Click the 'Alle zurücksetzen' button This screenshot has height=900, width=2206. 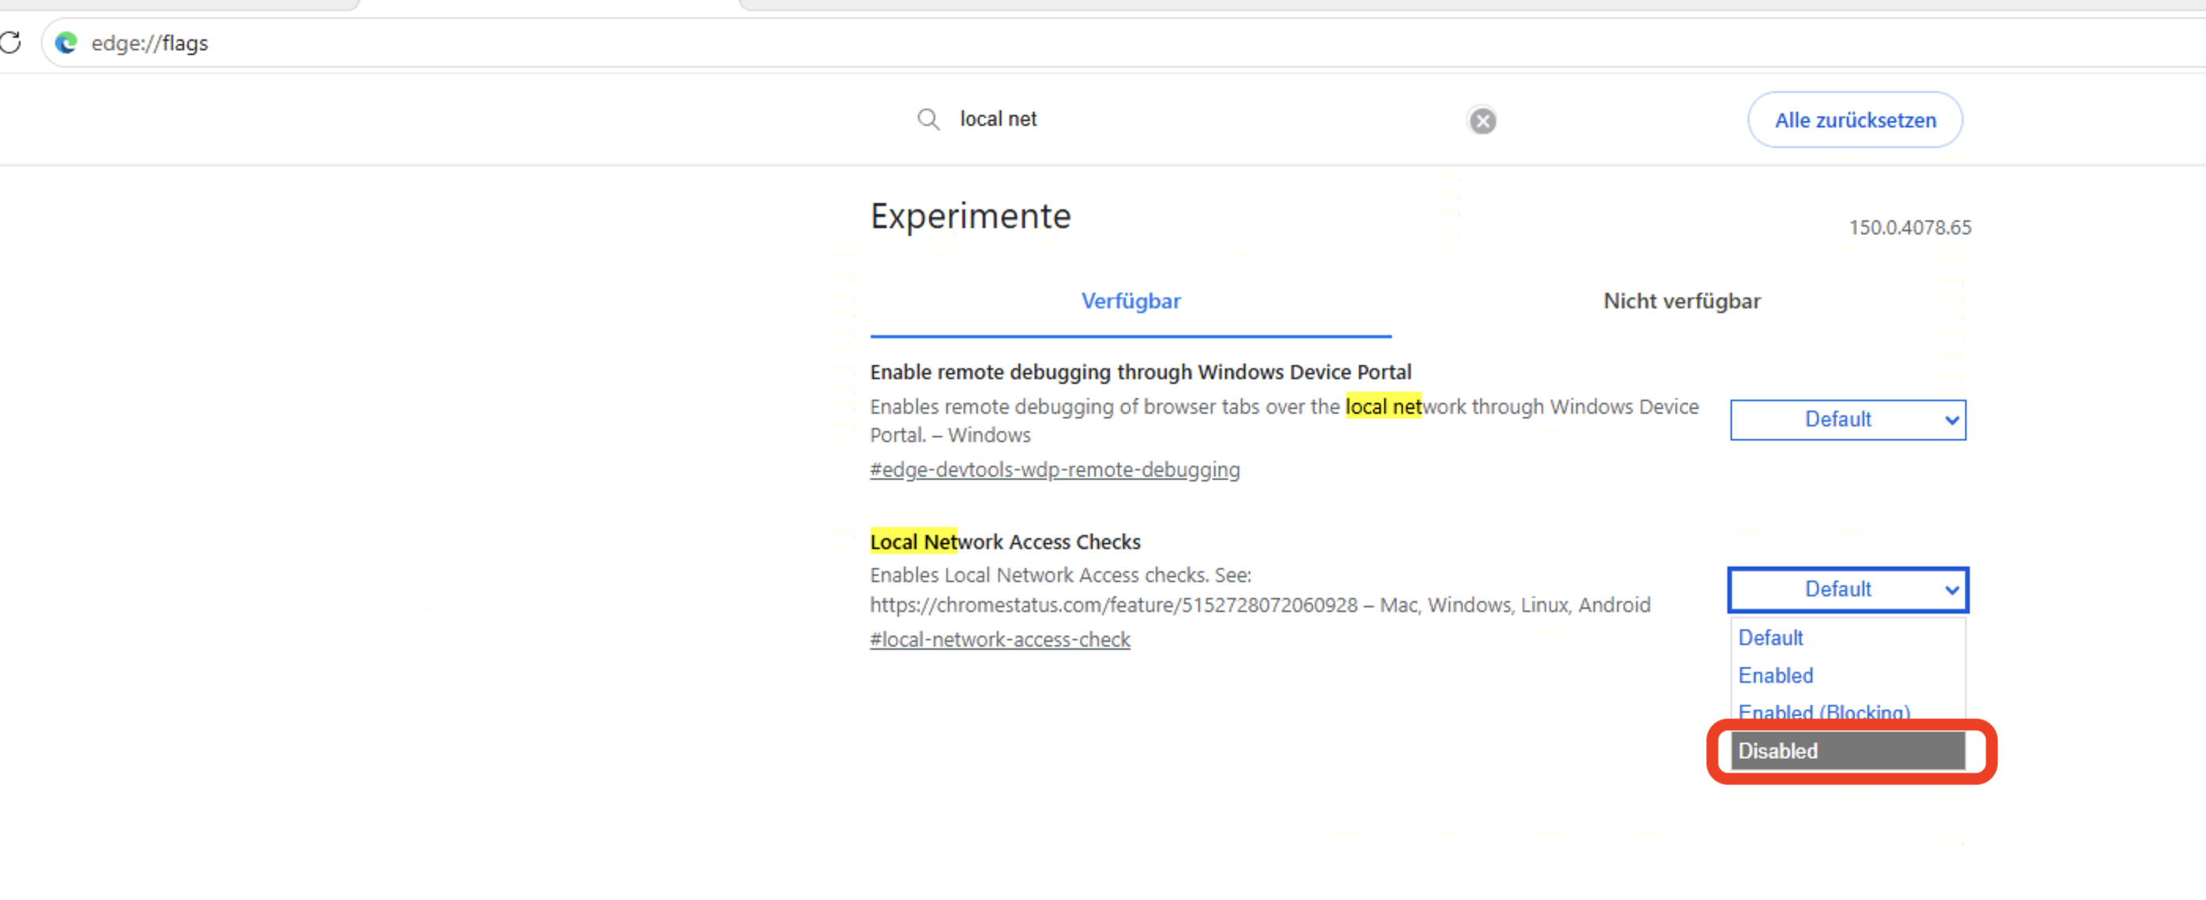[1855, 120]
